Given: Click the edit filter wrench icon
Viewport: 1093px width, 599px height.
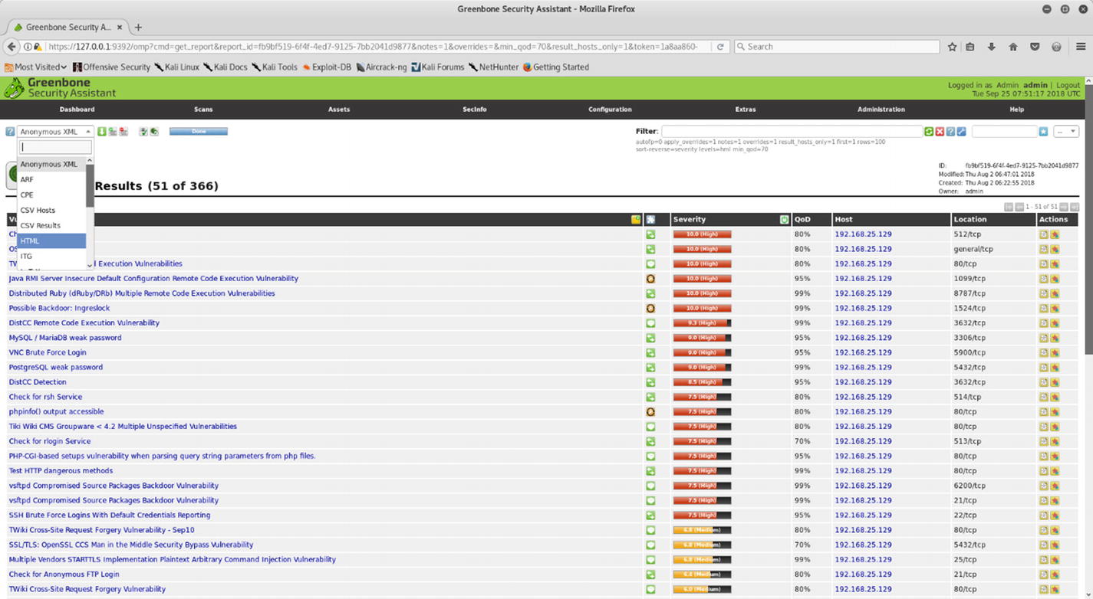Looking at the screenshot, I should point(961,132).
